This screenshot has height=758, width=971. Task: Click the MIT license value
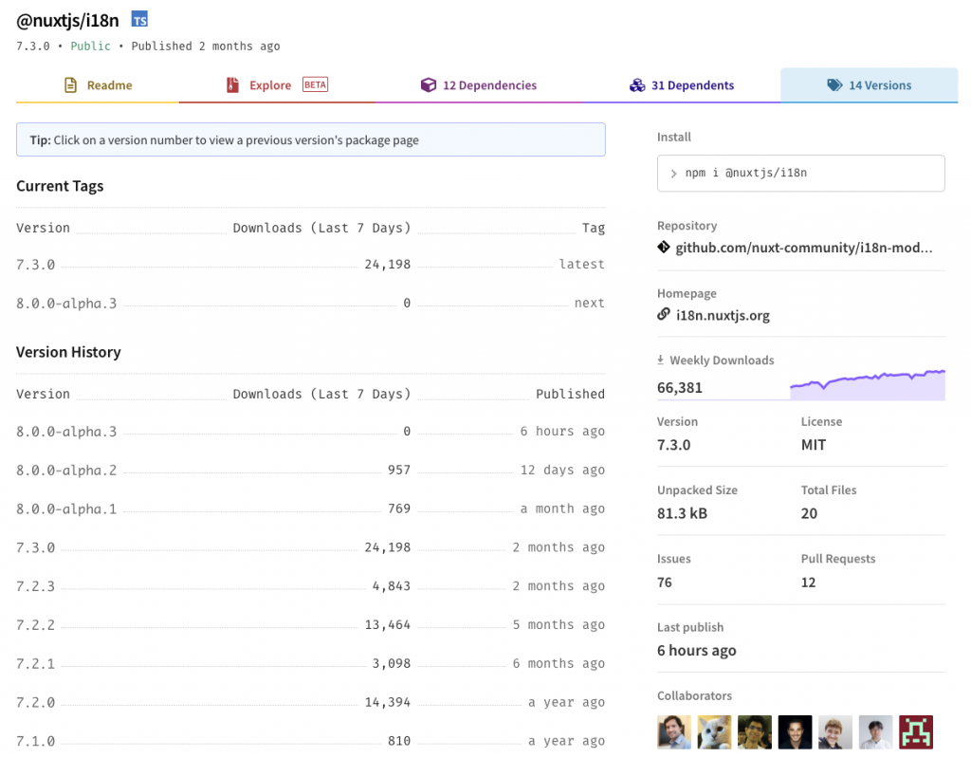pyautogui.click(x=813, y=445)
